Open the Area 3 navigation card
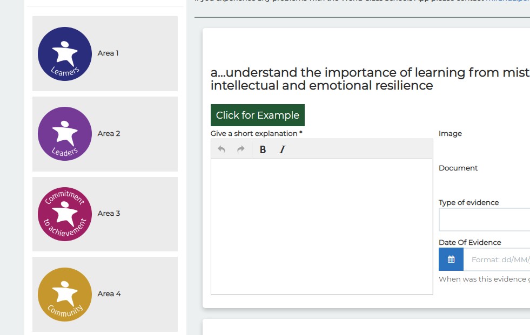This screenshot has height=335, width=530. point(105,214)
